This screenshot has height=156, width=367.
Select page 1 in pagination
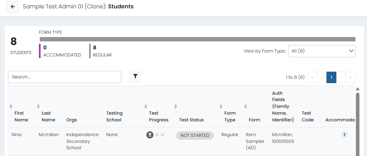[332, 77]
